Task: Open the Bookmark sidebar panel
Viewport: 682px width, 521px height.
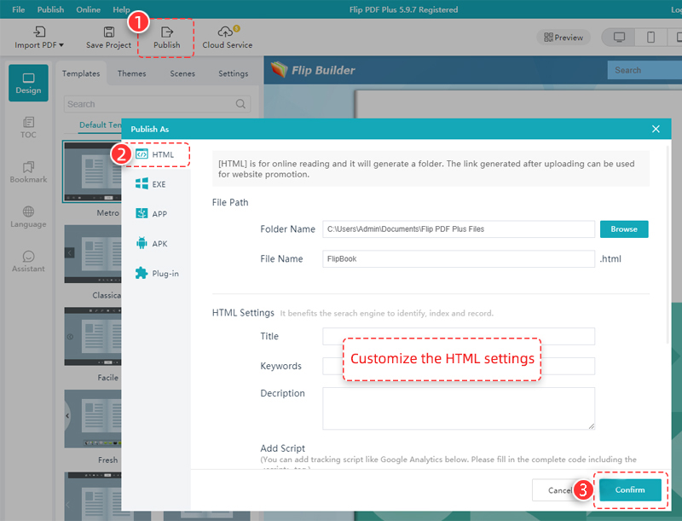Action: pos(28,172)
